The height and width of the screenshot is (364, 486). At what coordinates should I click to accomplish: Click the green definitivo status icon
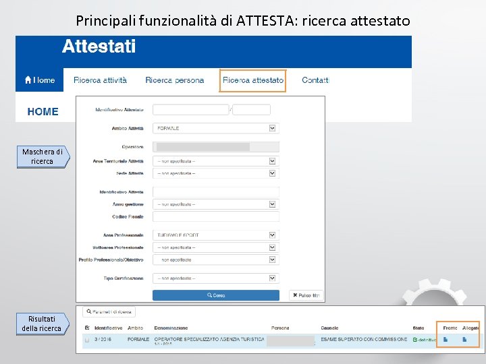click(415, 340)
